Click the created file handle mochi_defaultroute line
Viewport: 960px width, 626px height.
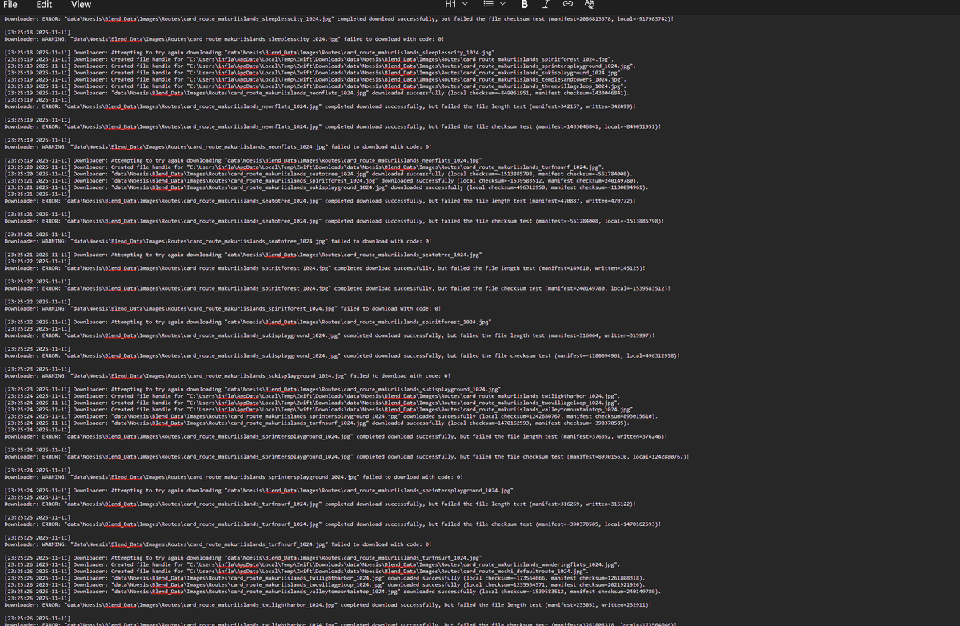pos(296,571)
